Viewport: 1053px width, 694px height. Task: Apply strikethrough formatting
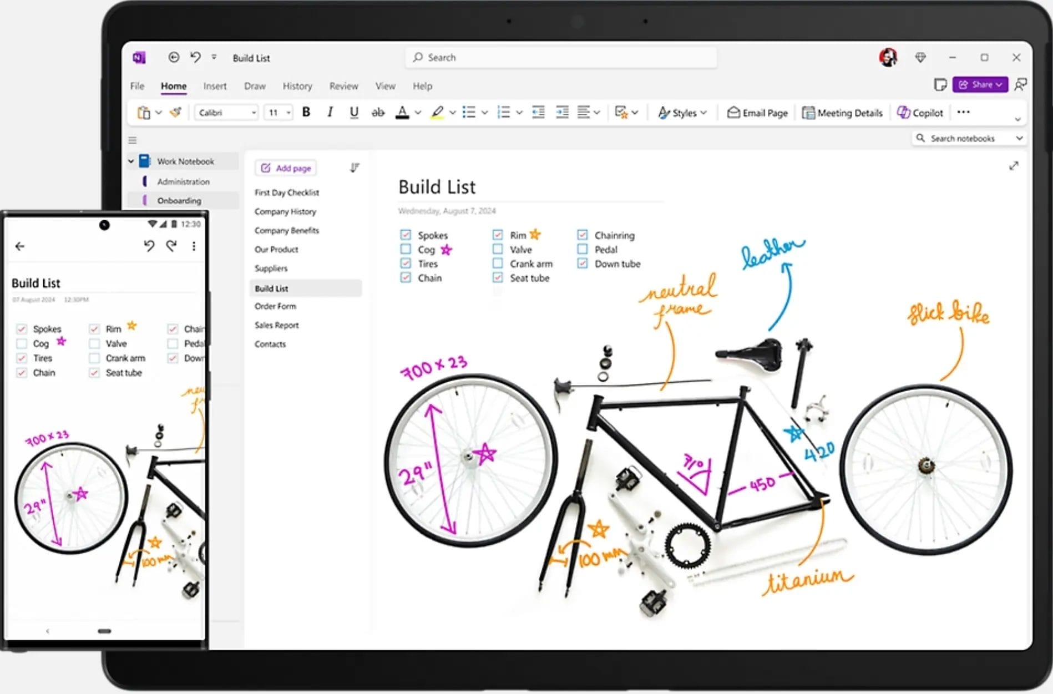pyautogui.click(x=378, y=112)
